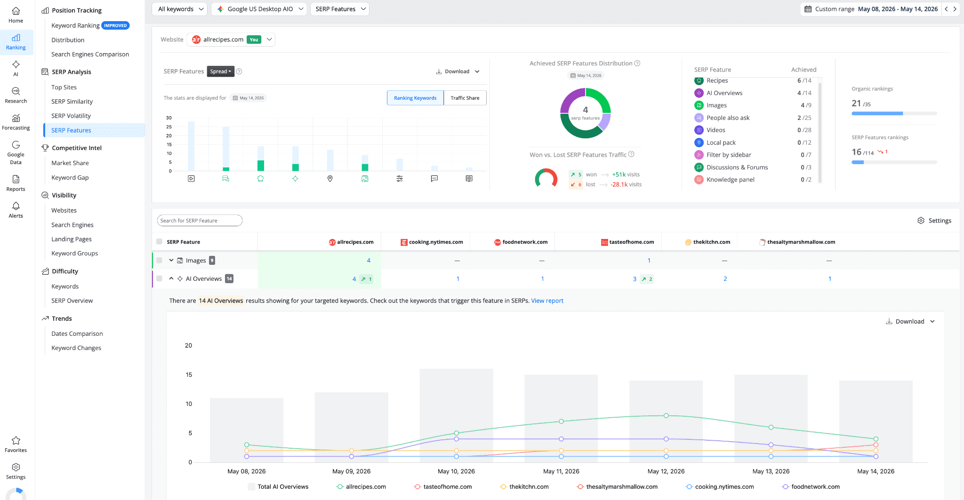This screenshot has width=964, height=500.
Task: Open the All keywords dropdown
Action: tap(180, 9)
